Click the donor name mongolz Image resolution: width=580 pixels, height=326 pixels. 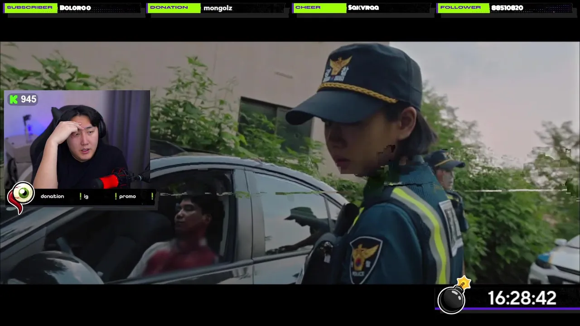(218, 8)
